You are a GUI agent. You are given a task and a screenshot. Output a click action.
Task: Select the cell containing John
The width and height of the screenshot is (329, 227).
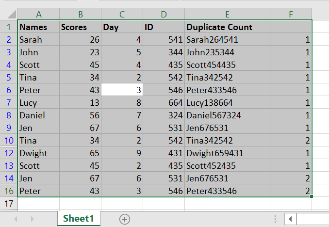coord(39,52)
